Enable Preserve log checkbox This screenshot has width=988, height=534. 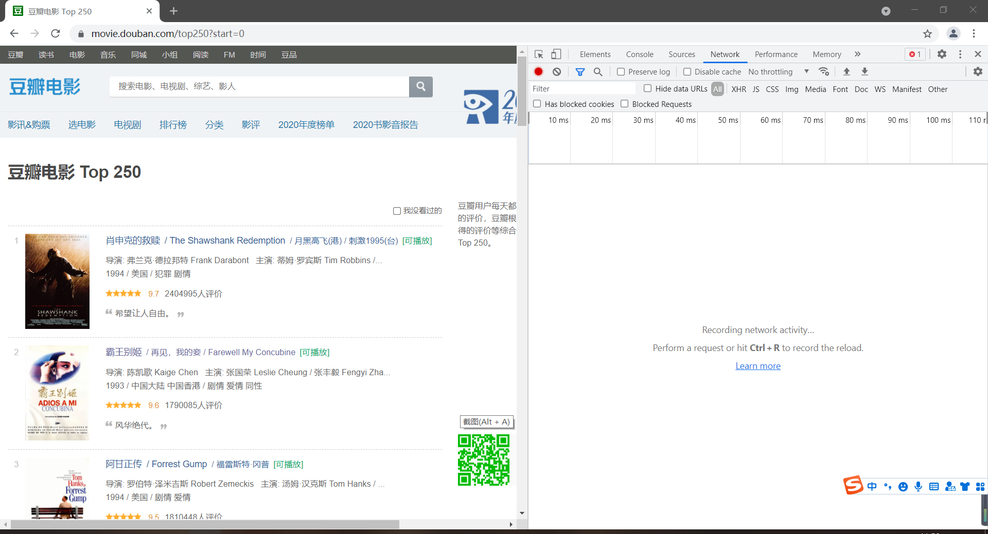click(621, 72)
